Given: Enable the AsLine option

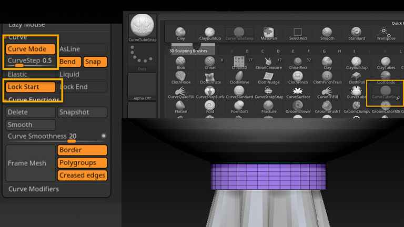Looking at the screenshot, I should click(x=82, y=49).
